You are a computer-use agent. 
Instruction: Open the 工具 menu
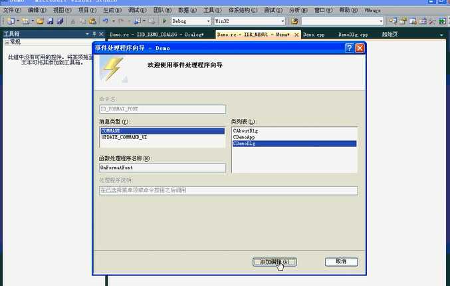[213, 10]
